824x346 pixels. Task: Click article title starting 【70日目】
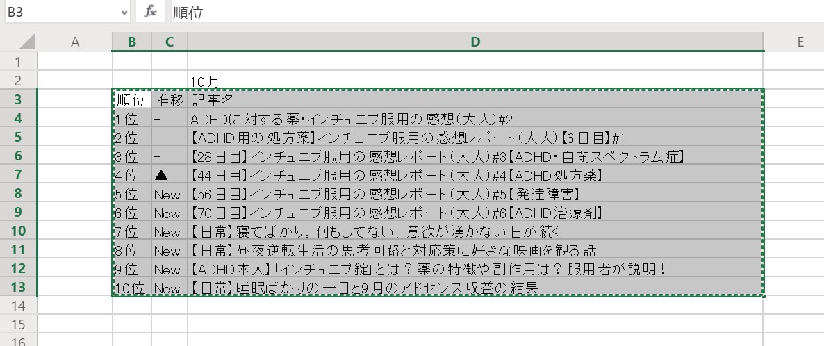click(x=475, y=212)
